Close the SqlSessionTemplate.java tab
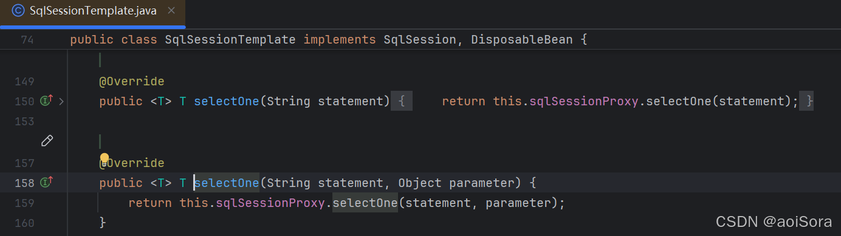Image resolution: width=841 pixels, height=236 pixels. click(x=171, y=11)
